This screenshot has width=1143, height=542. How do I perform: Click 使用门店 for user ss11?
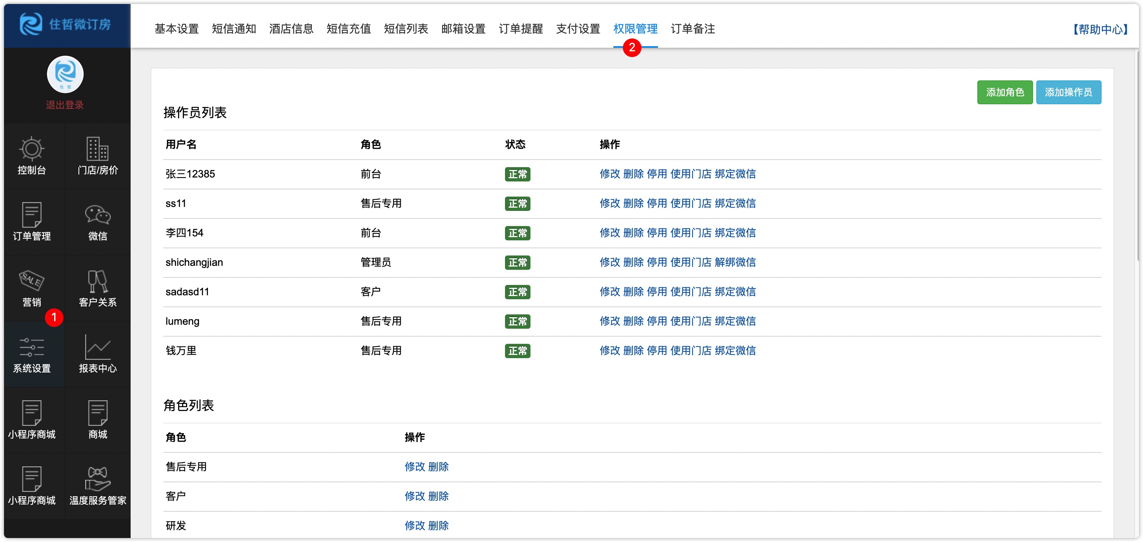(x=691, y=203)
